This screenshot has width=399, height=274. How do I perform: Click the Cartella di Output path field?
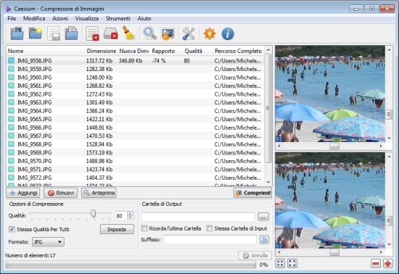[x=198, y=217]
